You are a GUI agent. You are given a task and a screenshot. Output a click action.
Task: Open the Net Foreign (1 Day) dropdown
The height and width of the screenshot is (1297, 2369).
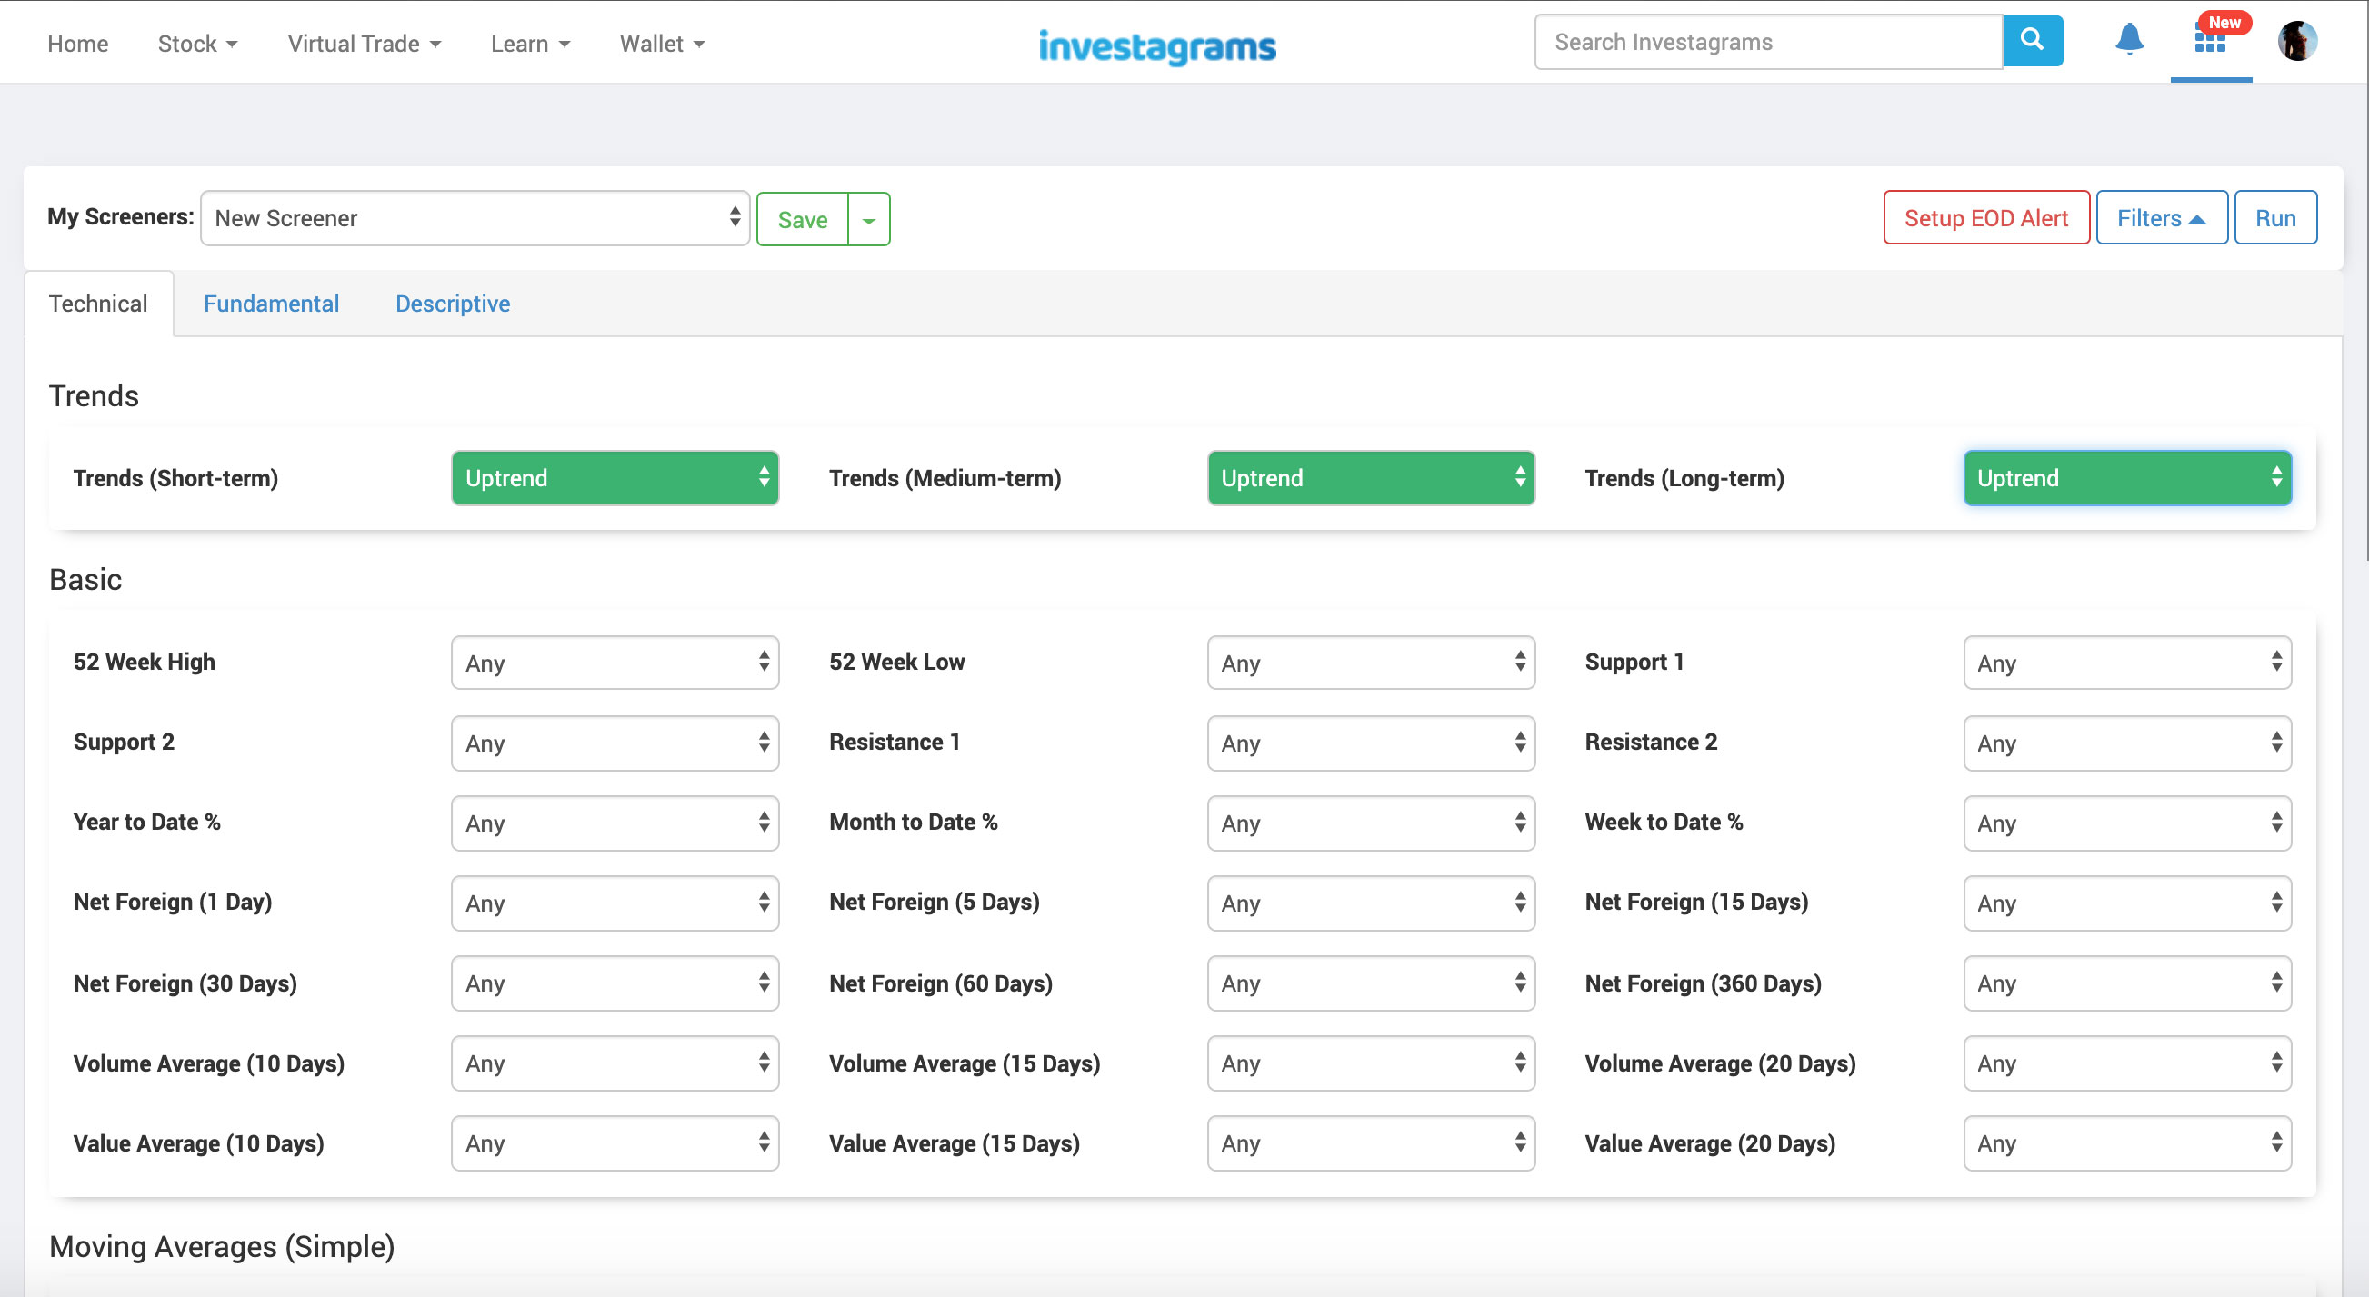(x=615, y=903)
